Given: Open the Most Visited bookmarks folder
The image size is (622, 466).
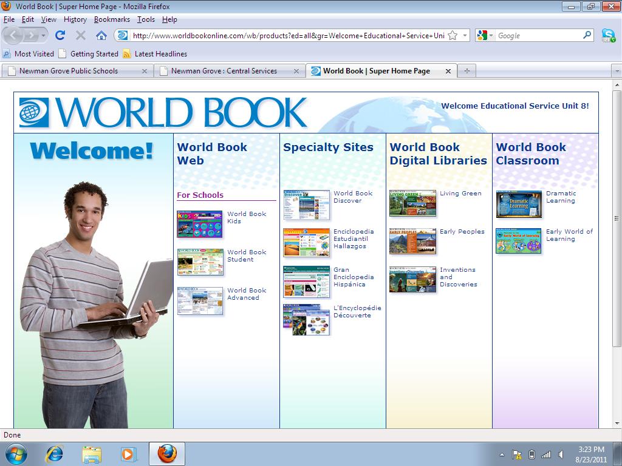Looking at the screenshot, I should point(28,53).
